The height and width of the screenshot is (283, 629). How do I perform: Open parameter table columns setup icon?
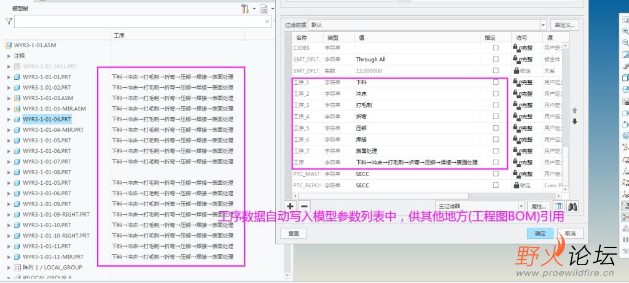pos(558,206)
